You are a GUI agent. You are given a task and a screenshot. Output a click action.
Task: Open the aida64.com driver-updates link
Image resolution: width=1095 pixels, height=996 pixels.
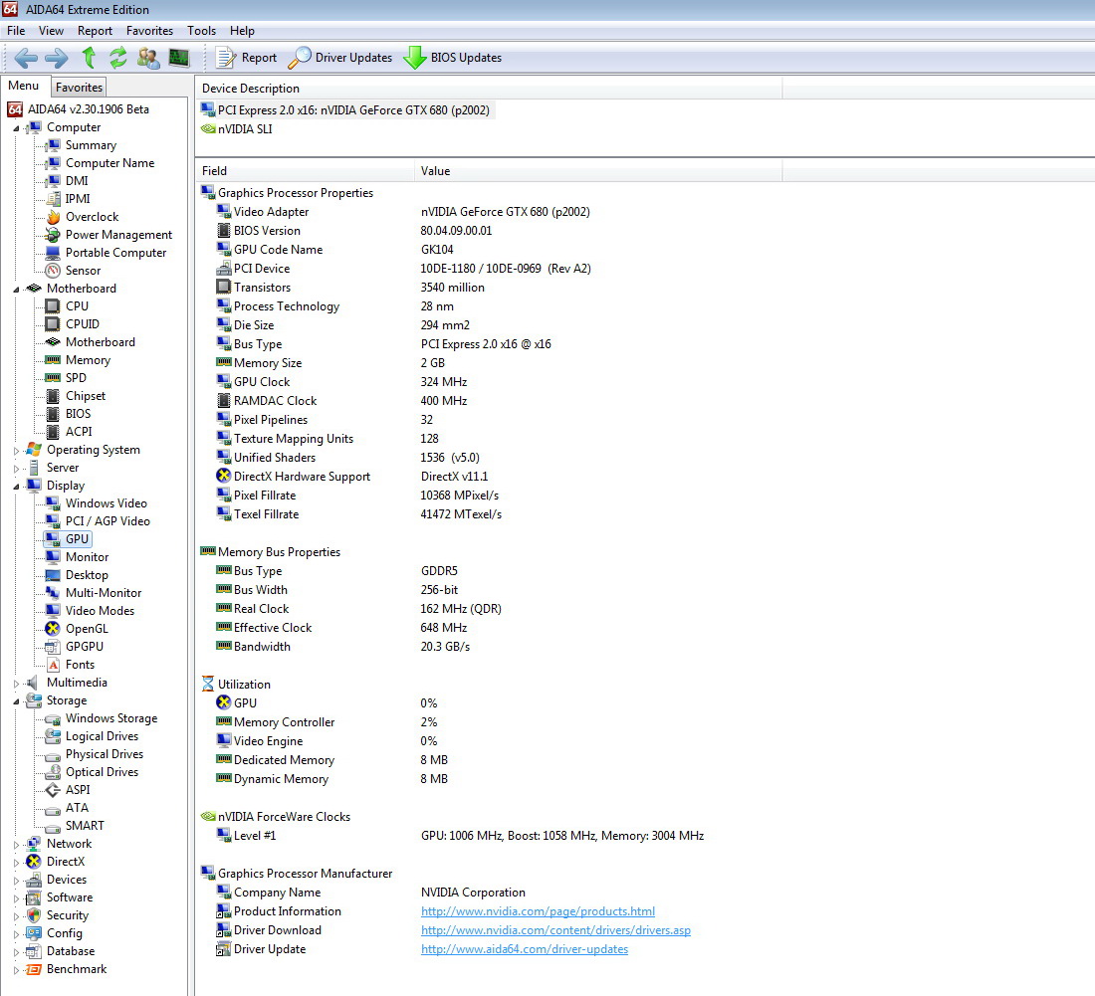[525, 949]
